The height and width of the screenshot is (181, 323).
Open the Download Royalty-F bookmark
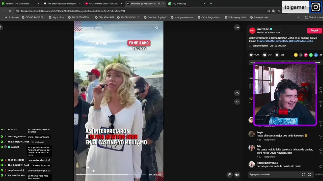pos(156,17)
